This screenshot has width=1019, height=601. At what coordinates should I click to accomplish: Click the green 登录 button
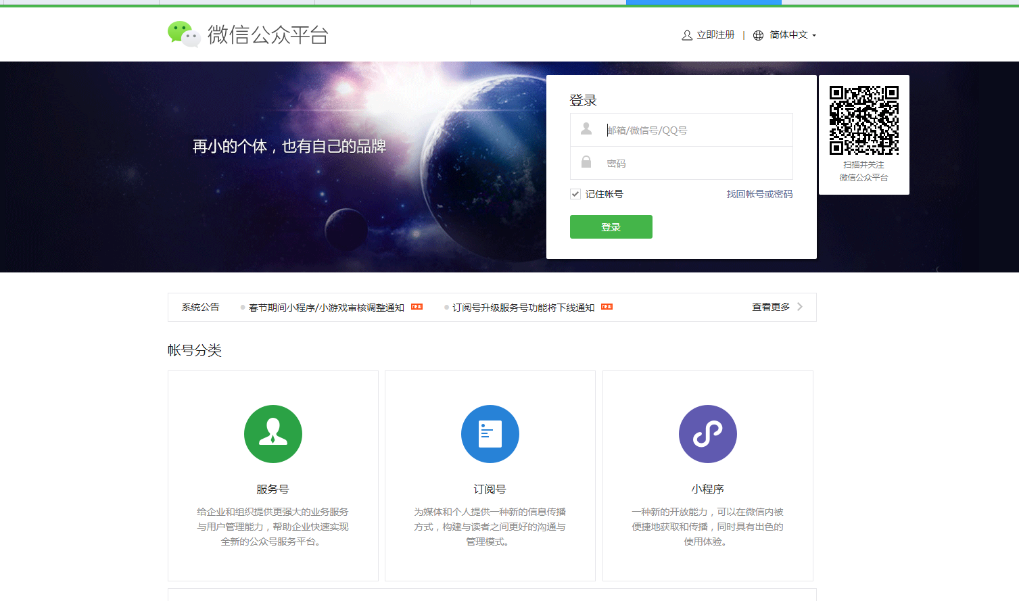(611, 227)
